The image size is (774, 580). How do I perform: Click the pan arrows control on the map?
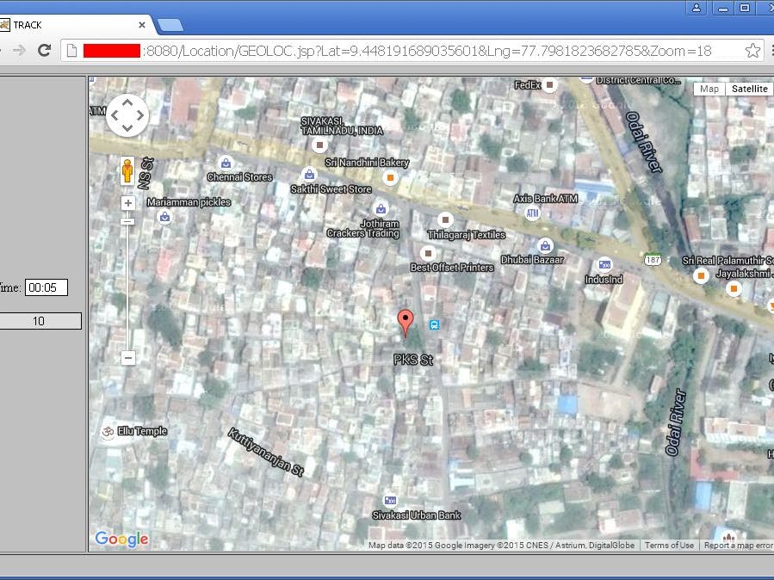[x=127, y=114]
